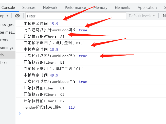
Task: Open the Elements tab
Action: pos(122,8)
